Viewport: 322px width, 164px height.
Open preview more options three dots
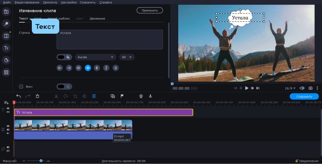[x=317, y=88]
